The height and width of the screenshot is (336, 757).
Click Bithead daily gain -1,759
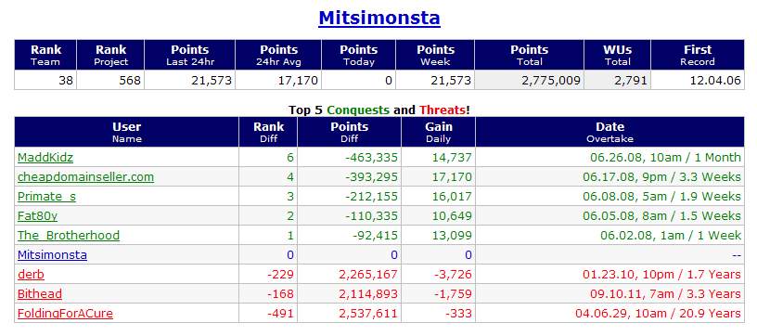pyautogui.click(x=454, y=294)
